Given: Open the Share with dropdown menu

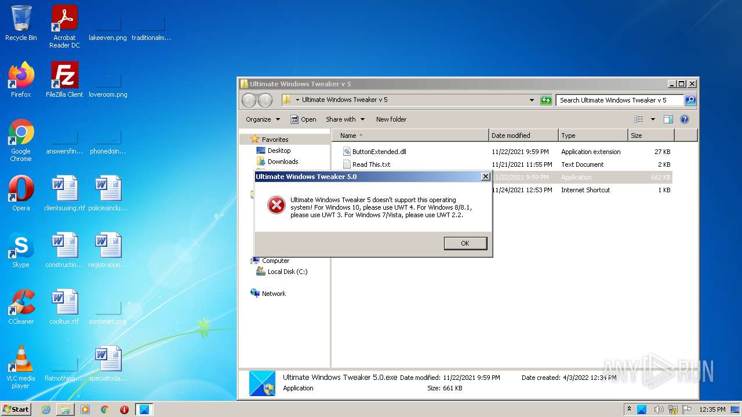Looking at the screenshot, I should [x=345, y=119].
